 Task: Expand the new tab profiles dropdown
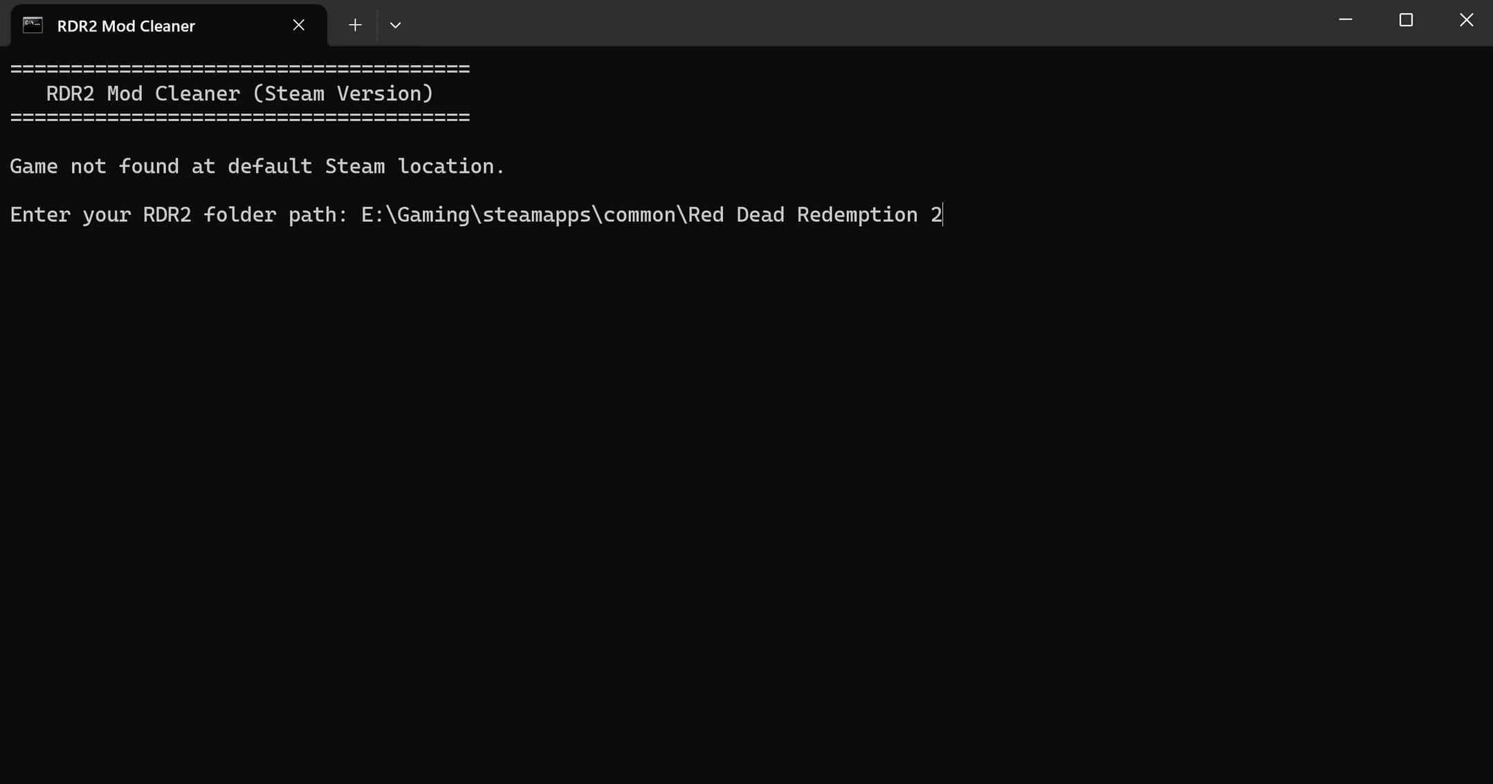395,26
